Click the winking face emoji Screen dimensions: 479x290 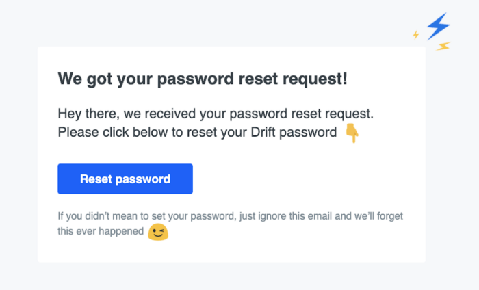158,233
